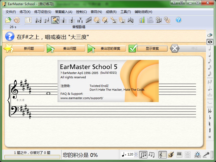This screenshot has height=162, width=216.
Task: Open tutor settings gear-with-face icon
Action: pos(167,20)
